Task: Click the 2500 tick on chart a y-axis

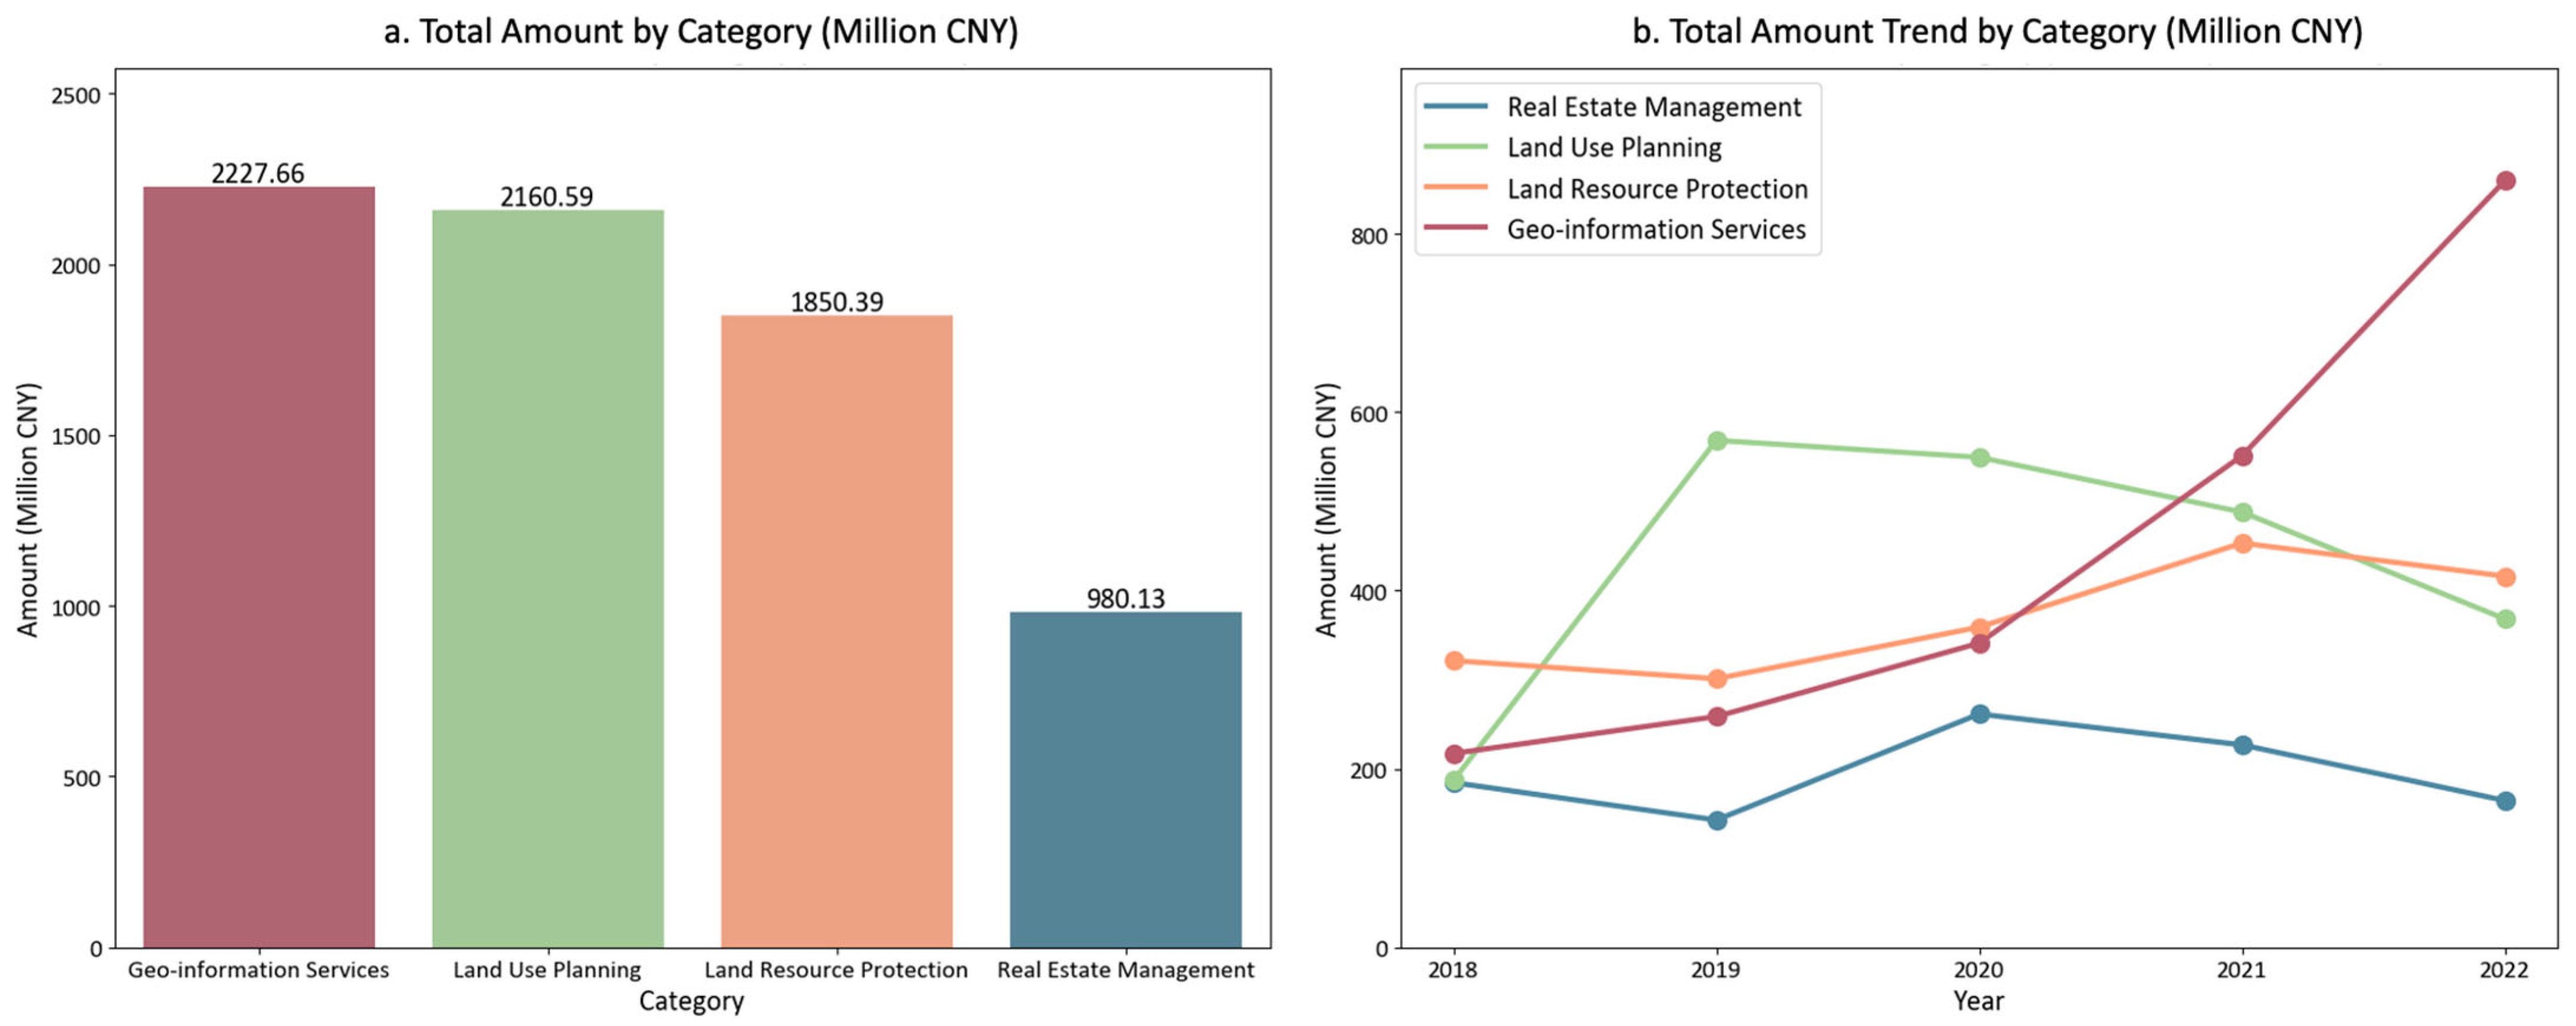Action: (75, 95)
